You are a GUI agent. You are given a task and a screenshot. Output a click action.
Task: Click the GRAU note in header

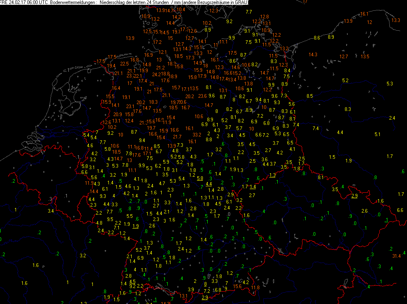pos(240,2)
